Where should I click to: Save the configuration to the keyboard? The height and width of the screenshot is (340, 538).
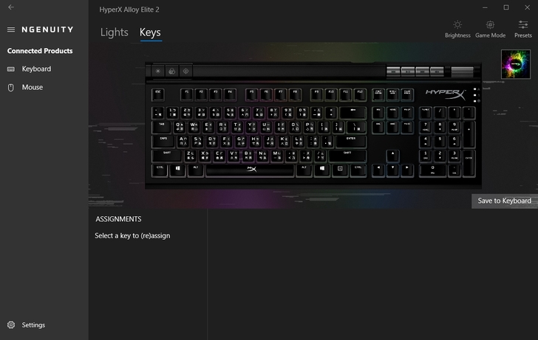click(504, 201)
